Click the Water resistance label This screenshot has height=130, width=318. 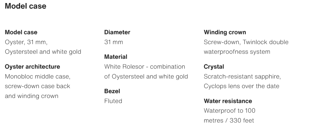tap(228, 101)
